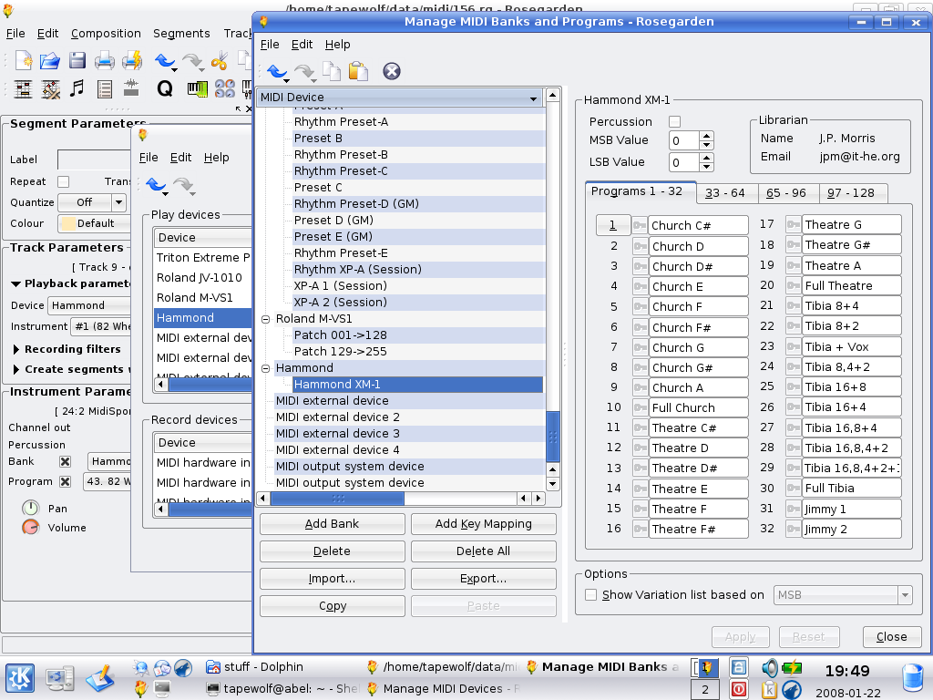Click the printer with lightning bolt icon
The height and width of the screenshot is (700, 933).
tap(132, 61)
